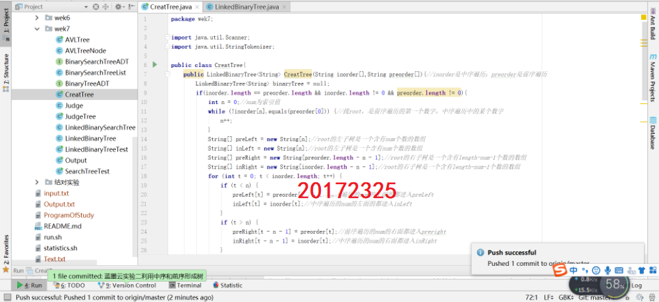Toggle tool window quick access icon in status bar
659x302 pixels.
coord(7,297)
